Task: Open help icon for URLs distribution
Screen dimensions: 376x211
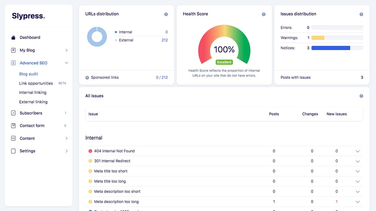Action: [166, 14]
